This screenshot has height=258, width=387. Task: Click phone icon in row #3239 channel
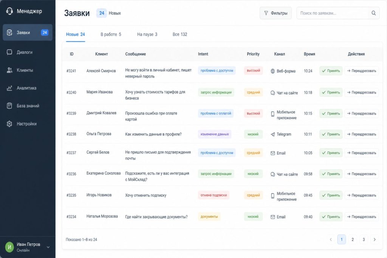click(x=273, y=114)
